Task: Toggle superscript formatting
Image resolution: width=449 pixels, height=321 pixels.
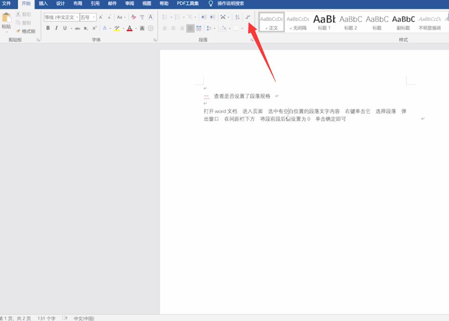Action: coord(94,28)
